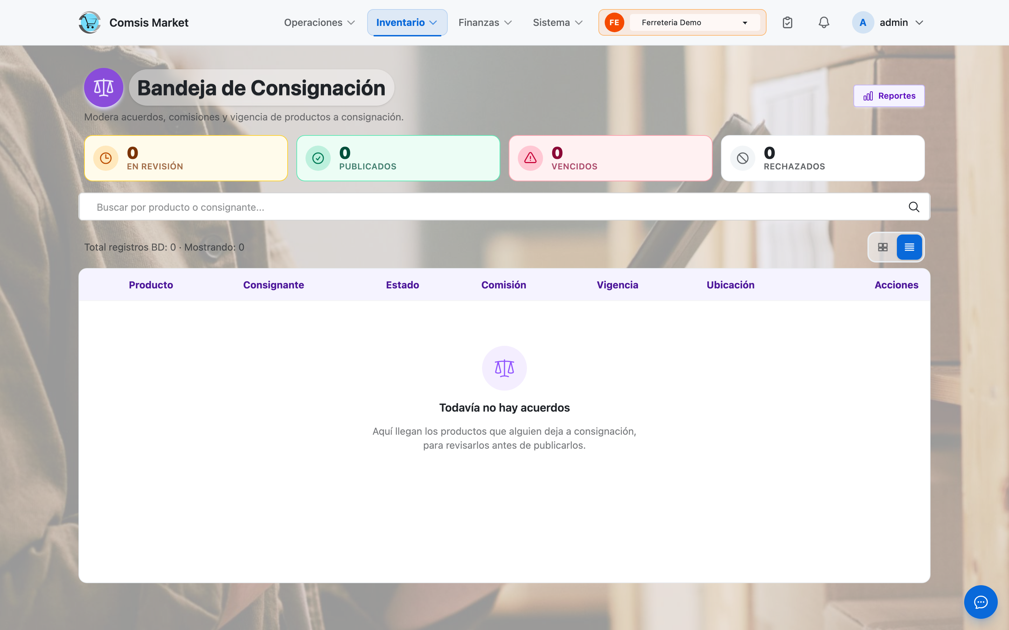Click the clock icon in En Revisión card

(106, 158)
